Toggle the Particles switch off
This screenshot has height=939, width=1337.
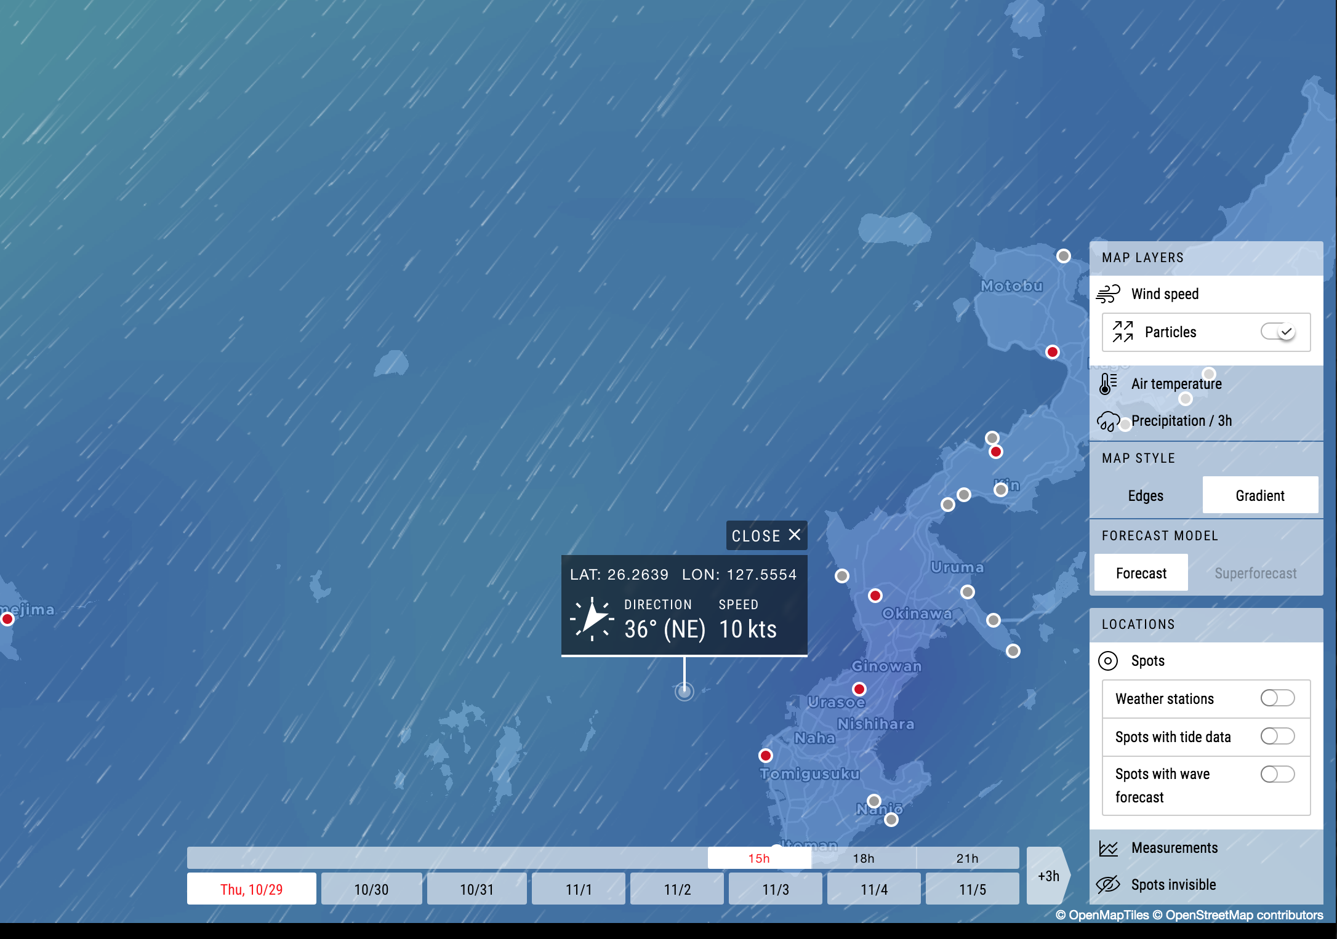[x=1277, y=332]
